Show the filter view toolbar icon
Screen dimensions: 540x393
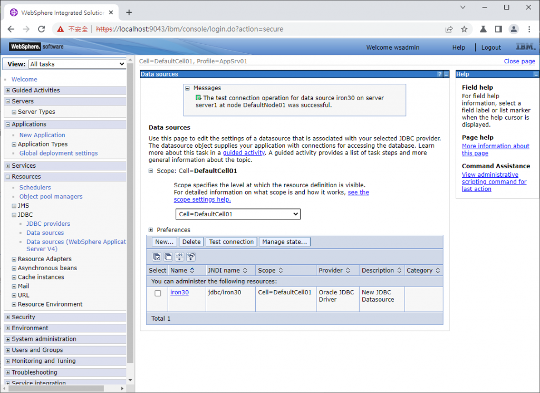click(x=179, y=256)
